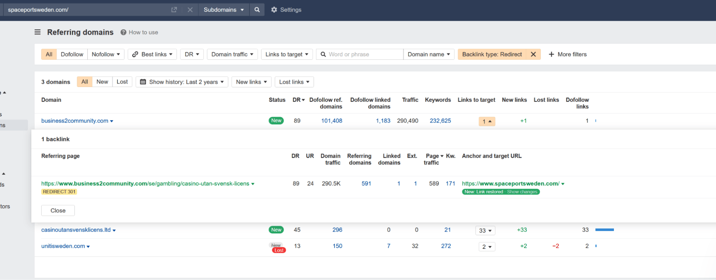716x280 pixels.
Task: Open Settings gear
Action: 286,10
